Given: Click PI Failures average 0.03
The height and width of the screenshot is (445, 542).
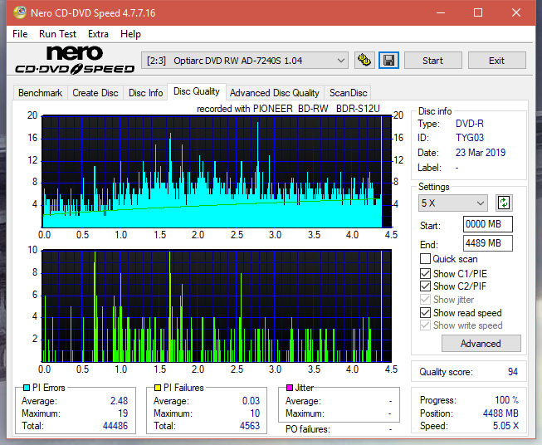Looking at the screenshot, I should pyautogui.click(x=251, y=401).
